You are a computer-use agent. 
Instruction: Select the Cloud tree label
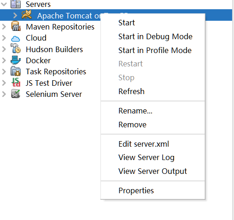tap(36, 38)
